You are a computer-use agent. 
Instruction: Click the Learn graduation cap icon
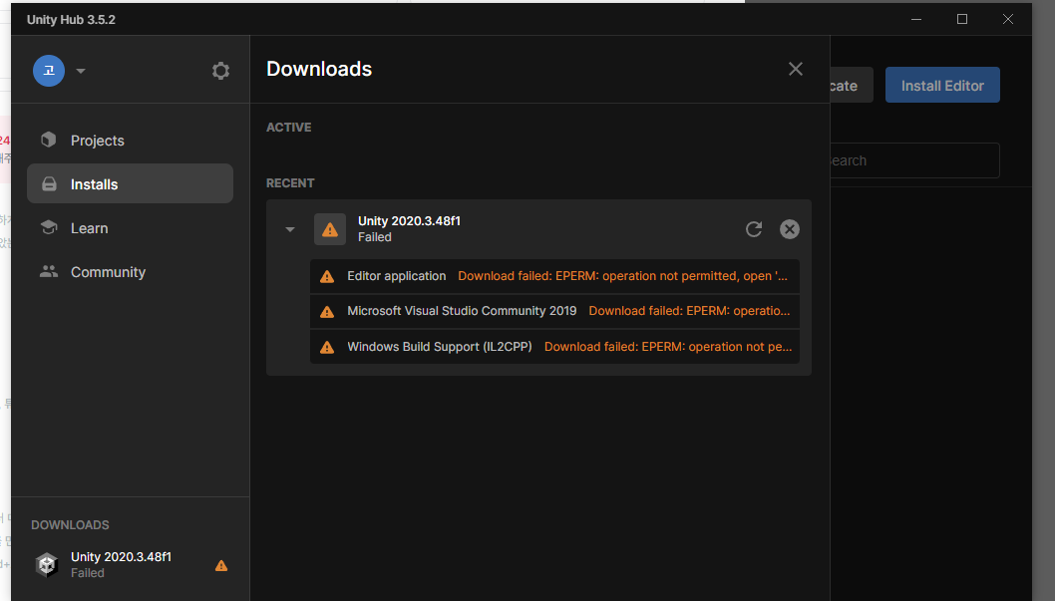(49, 227)
